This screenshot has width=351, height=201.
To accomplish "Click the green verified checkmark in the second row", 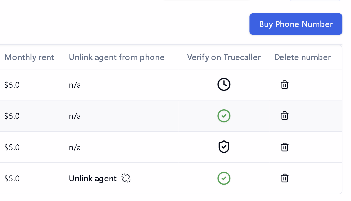I will click(224, 116).
